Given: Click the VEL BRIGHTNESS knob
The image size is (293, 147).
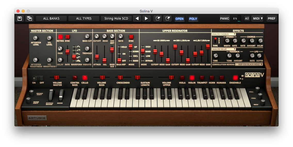Looking at the screenshot, I should pyautogui.click(x=49, y=60).
